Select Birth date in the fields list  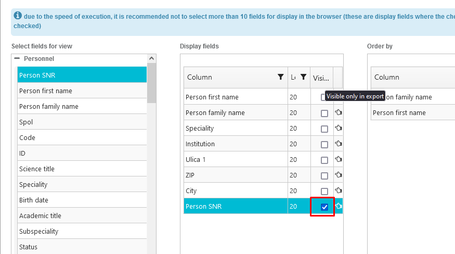click(x=34, y=200)
